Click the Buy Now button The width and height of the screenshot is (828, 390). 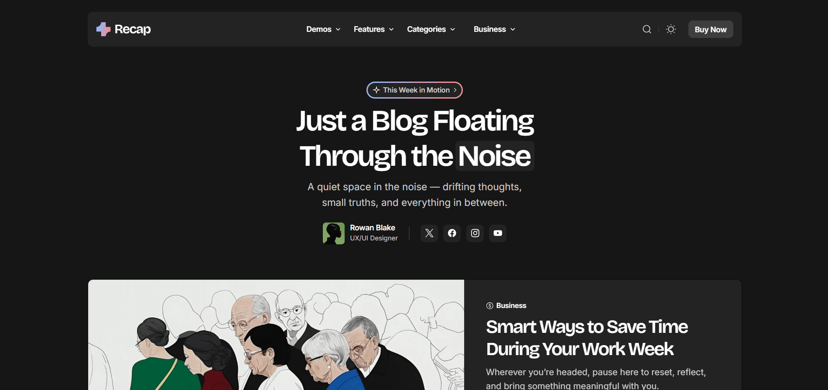click(711, 29)
